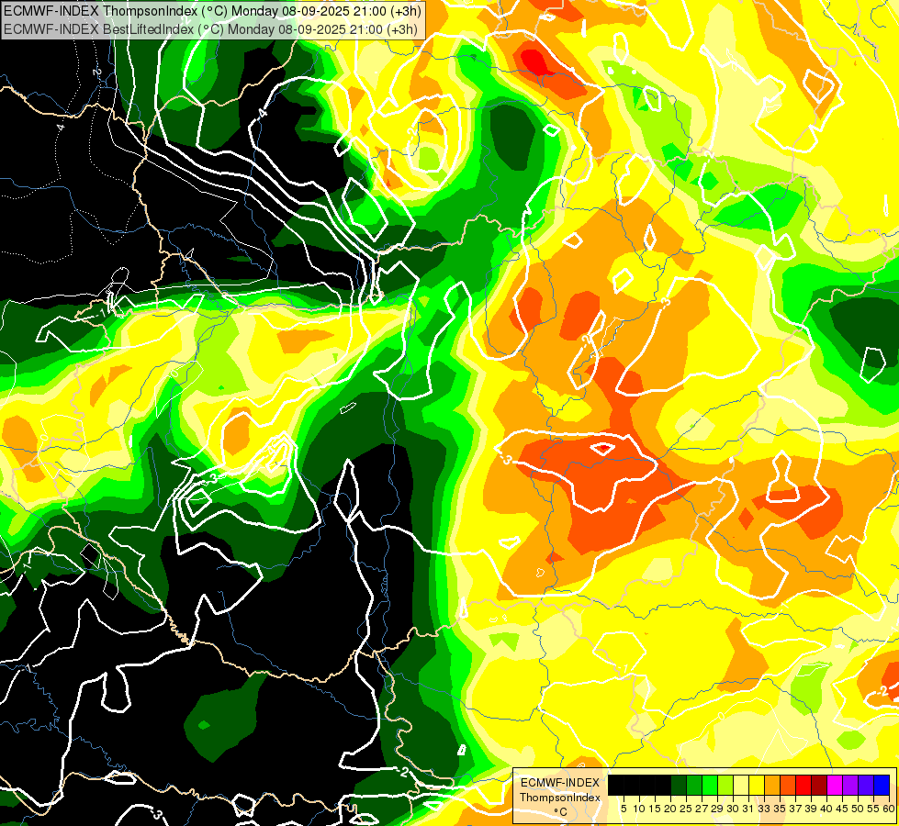Select the purple legend swatch (45-50)
The width and height of the screenshot is (899, 826).
point(850,786)
